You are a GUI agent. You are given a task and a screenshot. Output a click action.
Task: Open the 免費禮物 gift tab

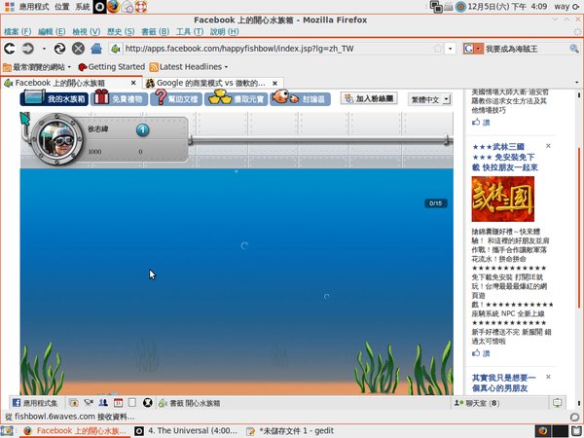pos(119,98)
